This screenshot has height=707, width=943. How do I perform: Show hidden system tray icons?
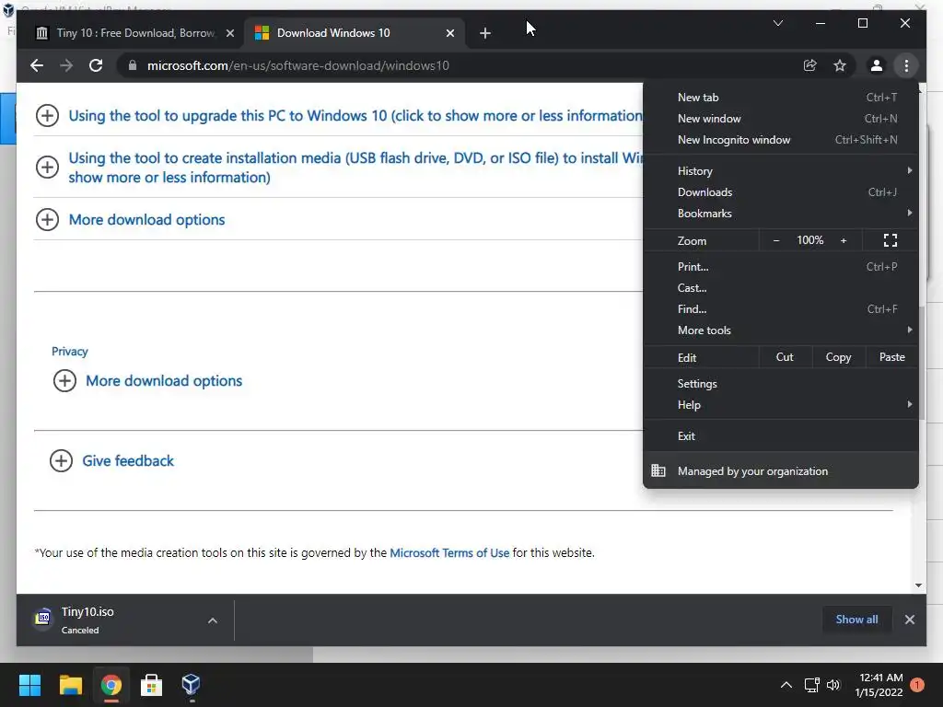786,685
